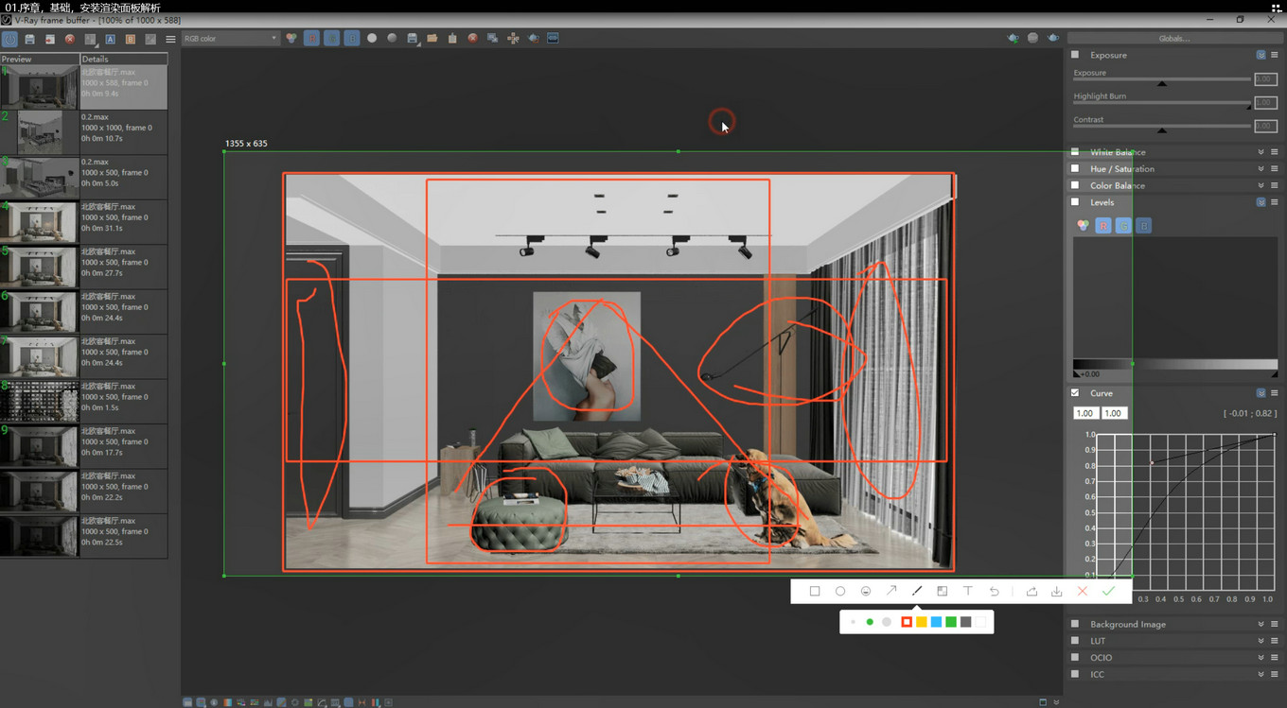Toggle the red channel button
The width and height of the screenshot is (1287, 708).
pyautogui.click(x=311, y=39)
